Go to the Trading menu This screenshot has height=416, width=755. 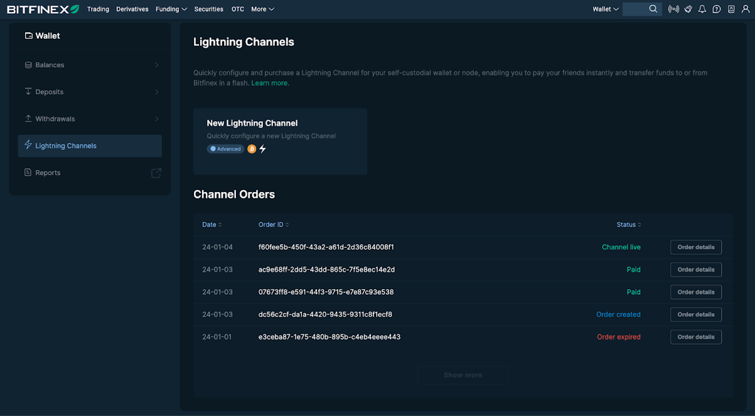click(98, 9)
